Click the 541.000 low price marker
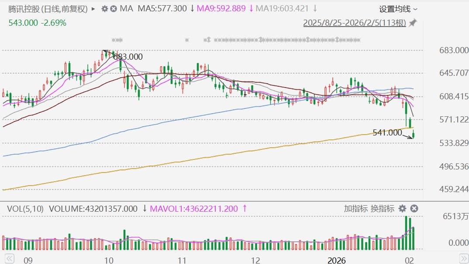Screen dimensions: 469x264 pyautogui.click(x=387, y=132)
